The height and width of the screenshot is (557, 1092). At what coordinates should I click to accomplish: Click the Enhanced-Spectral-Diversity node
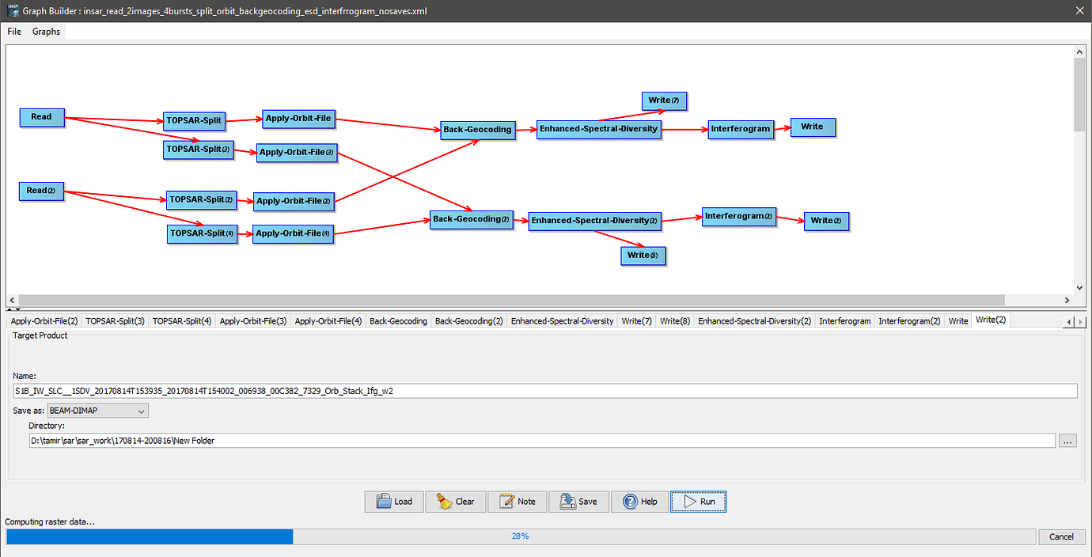click(598, 129)
